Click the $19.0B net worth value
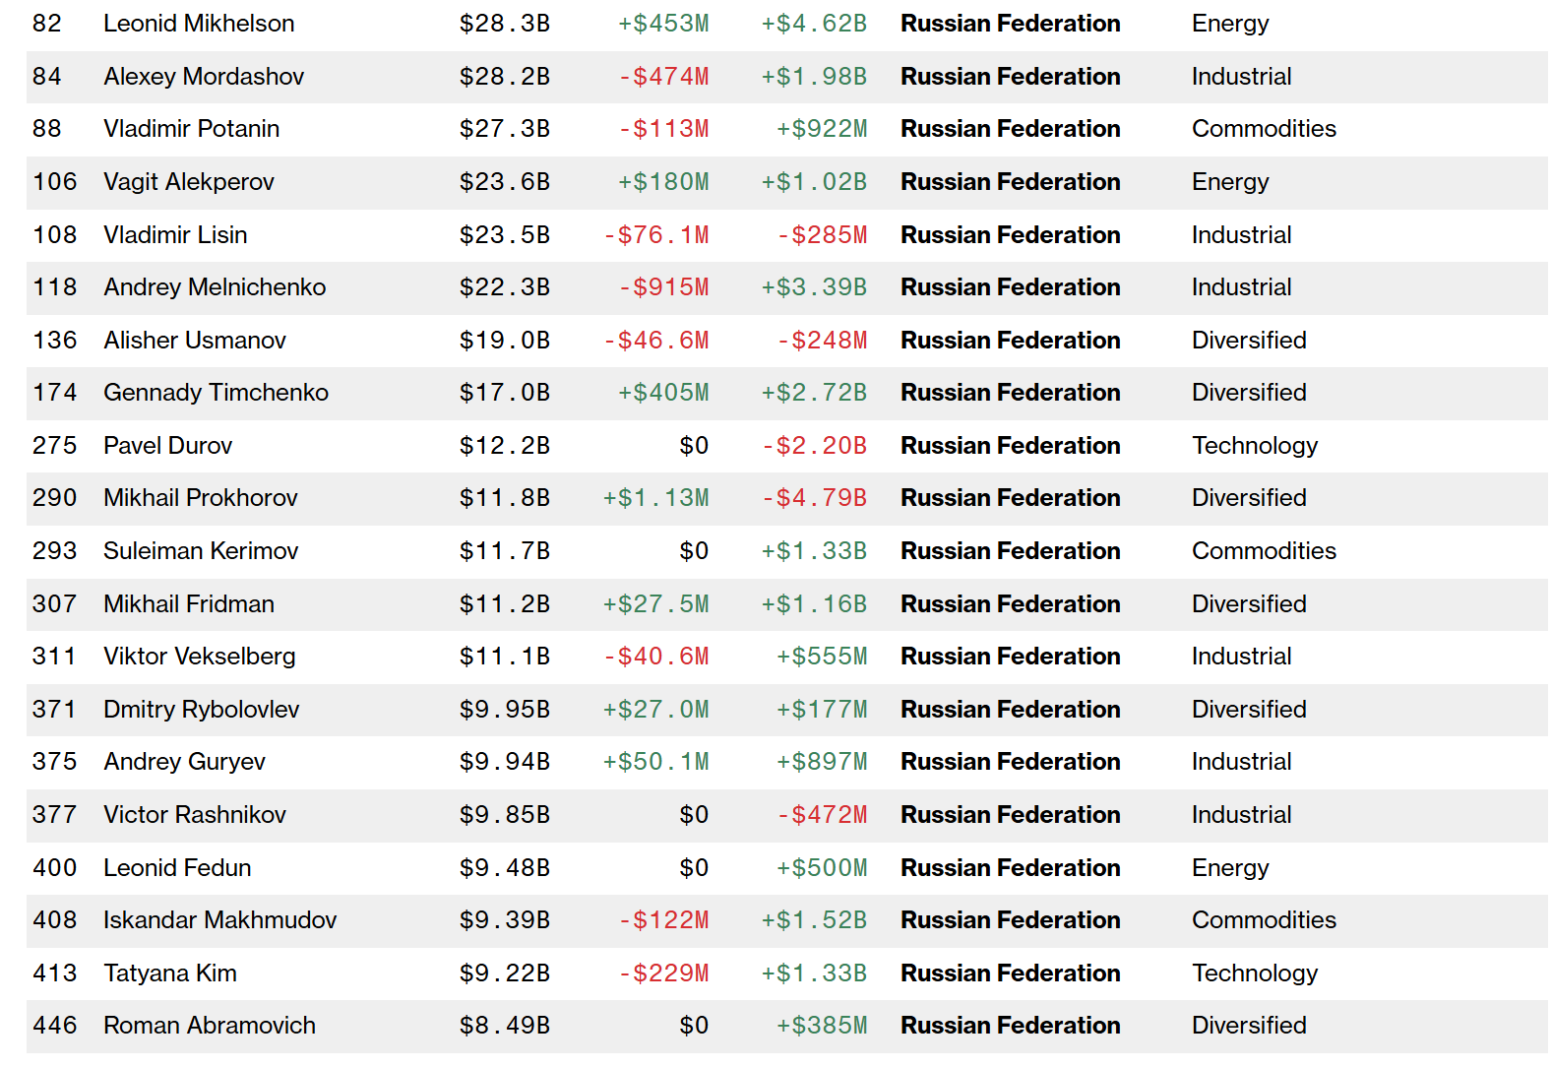The width and height of the screenshot is (1552, 1067). [505, 341]
